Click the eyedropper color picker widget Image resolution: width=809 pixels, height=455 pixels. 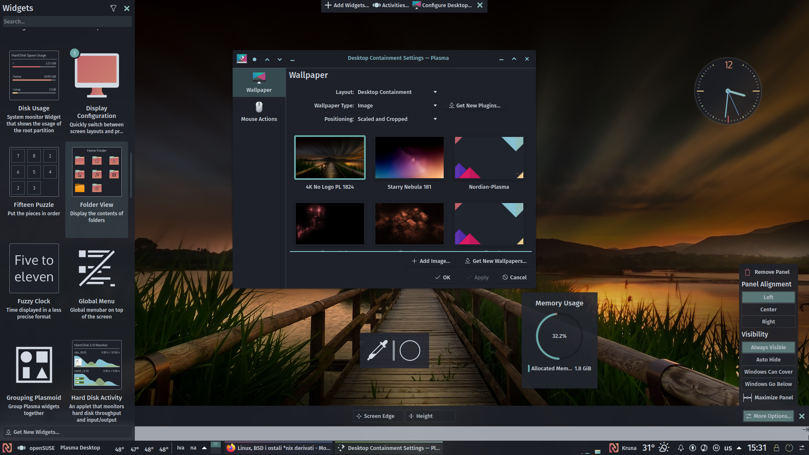(377, 351)
